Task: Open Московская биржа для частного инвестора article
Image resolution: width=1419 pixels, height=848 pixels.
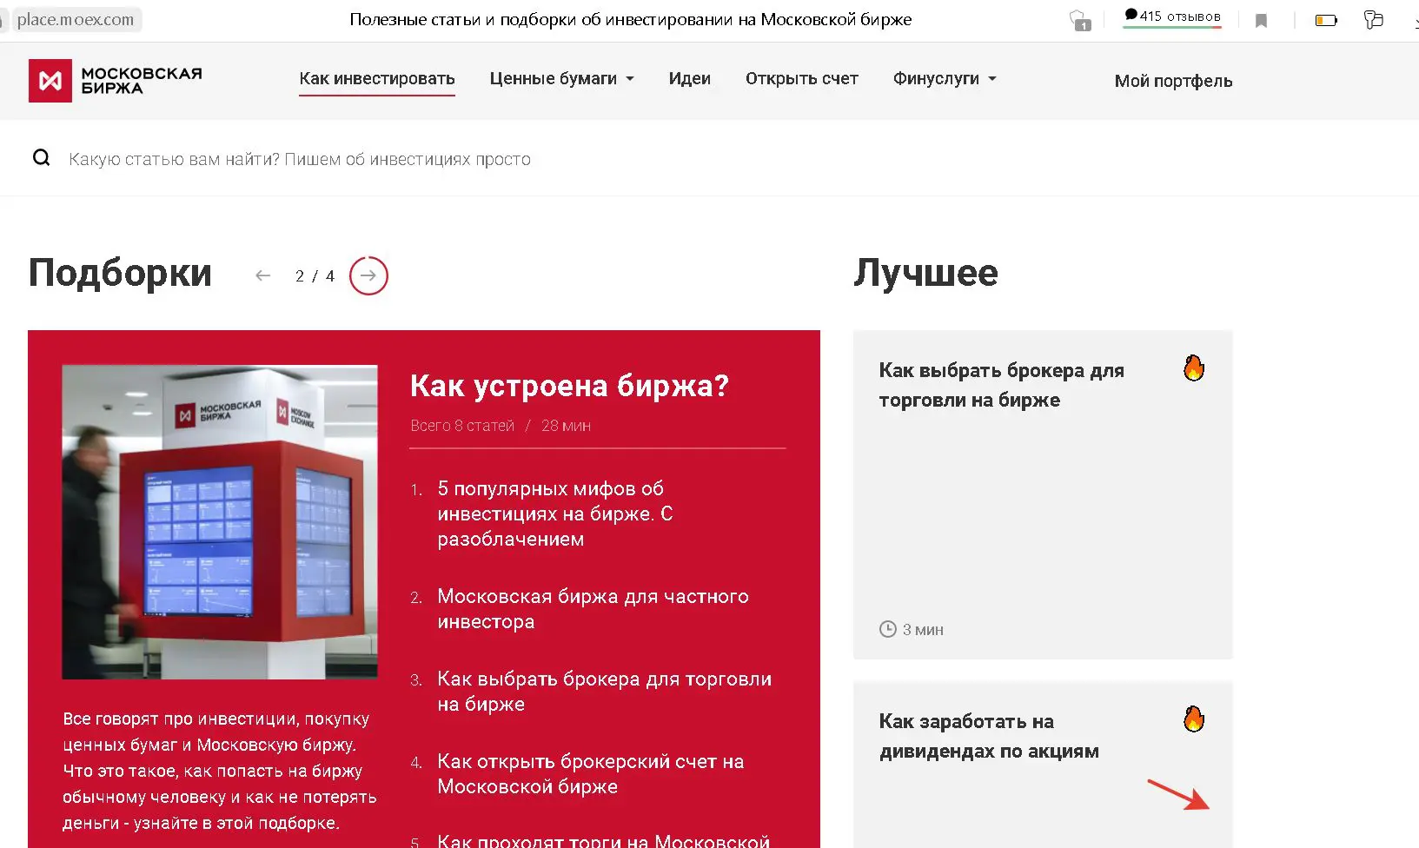Action: coord(593,609)
